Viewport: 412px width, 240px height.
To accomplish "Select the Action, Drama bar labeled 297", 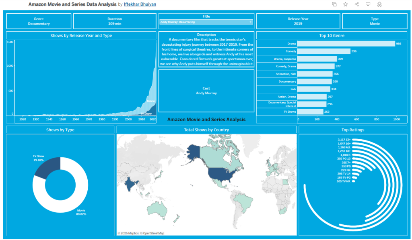I will click(x=312, y=97).
